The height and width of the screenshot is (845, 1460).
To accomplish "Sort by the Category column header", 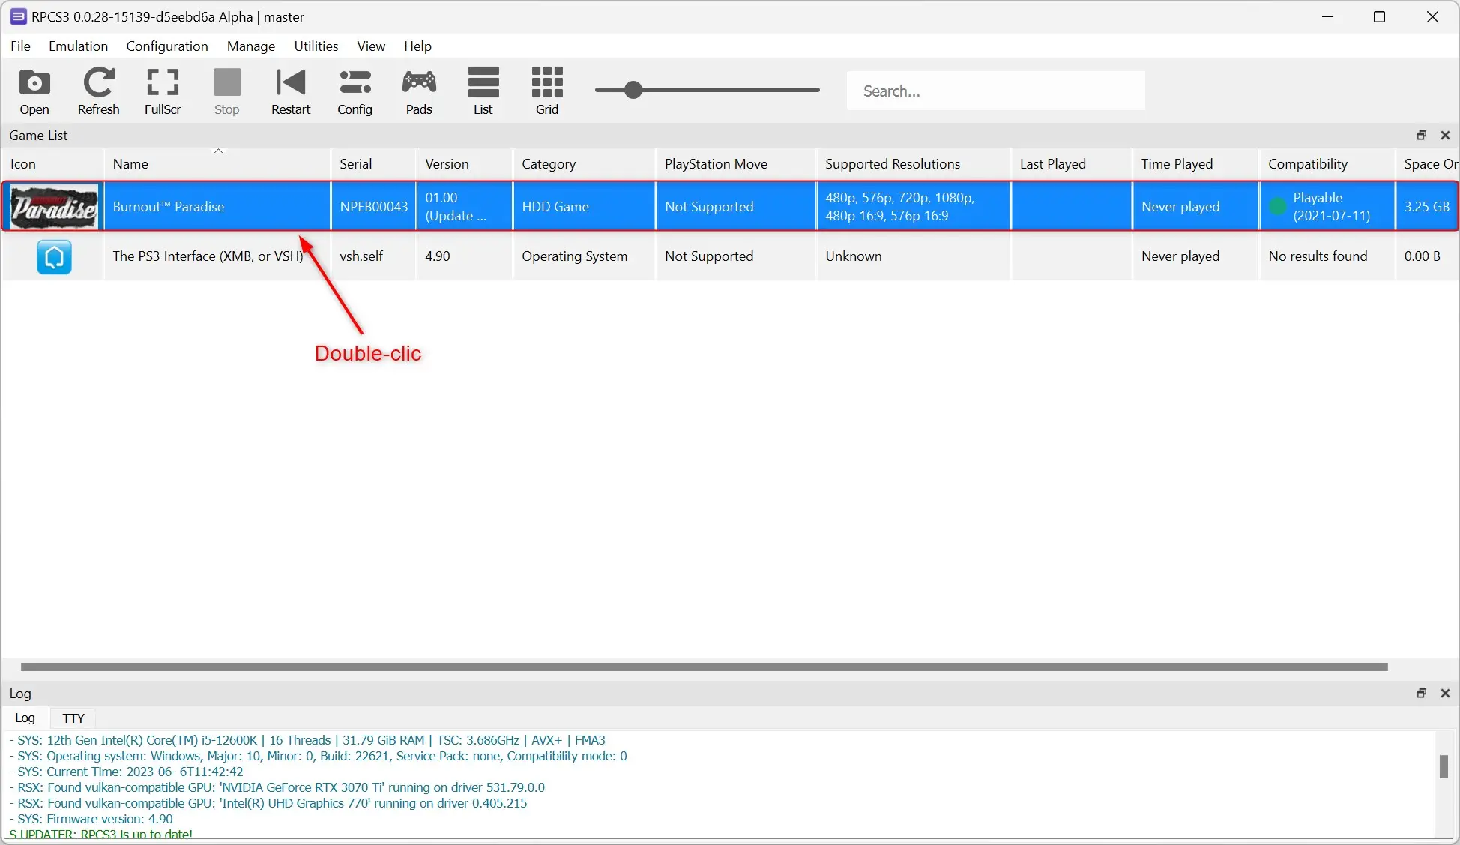I will pos(584,164).
